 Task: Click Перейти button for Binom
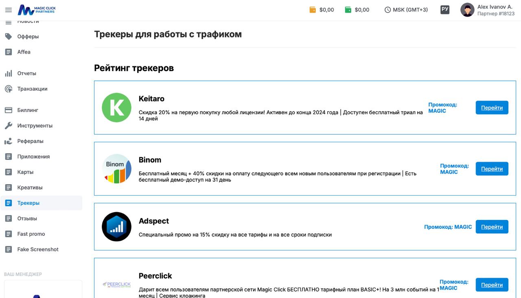pyautogui.click(x=492, y=169)
